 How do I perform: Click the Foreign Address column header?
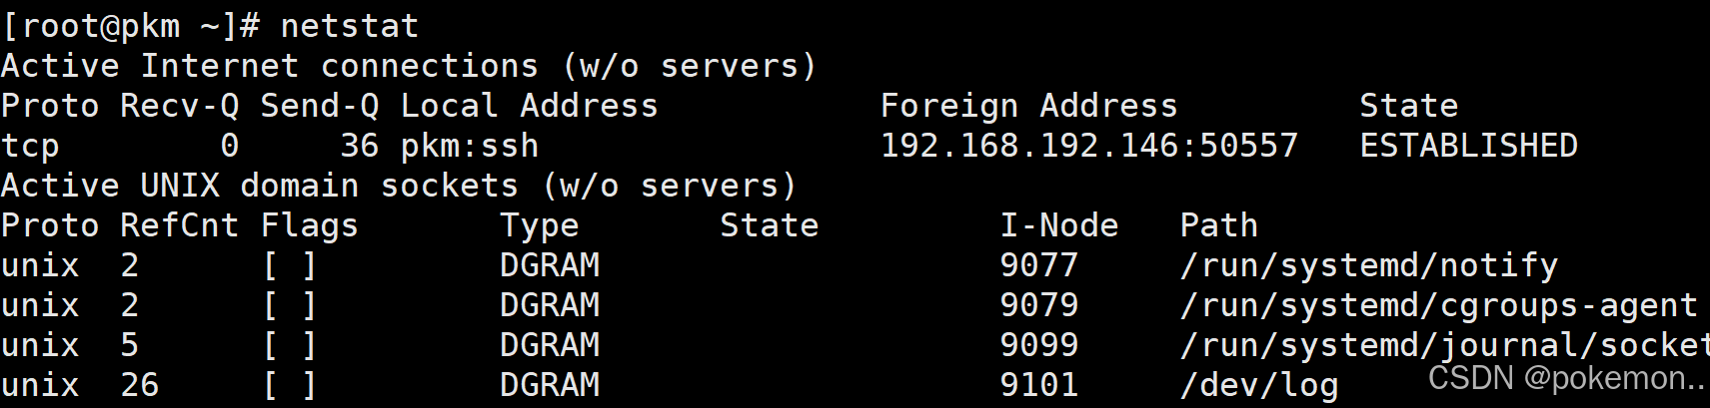1029,106
